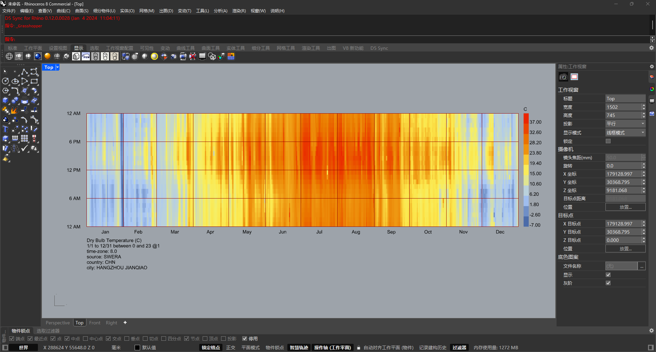Toggle 过滤器 filter in status bar
The height and width of the screenshot is (352, 656).
[x=460, y=348]
